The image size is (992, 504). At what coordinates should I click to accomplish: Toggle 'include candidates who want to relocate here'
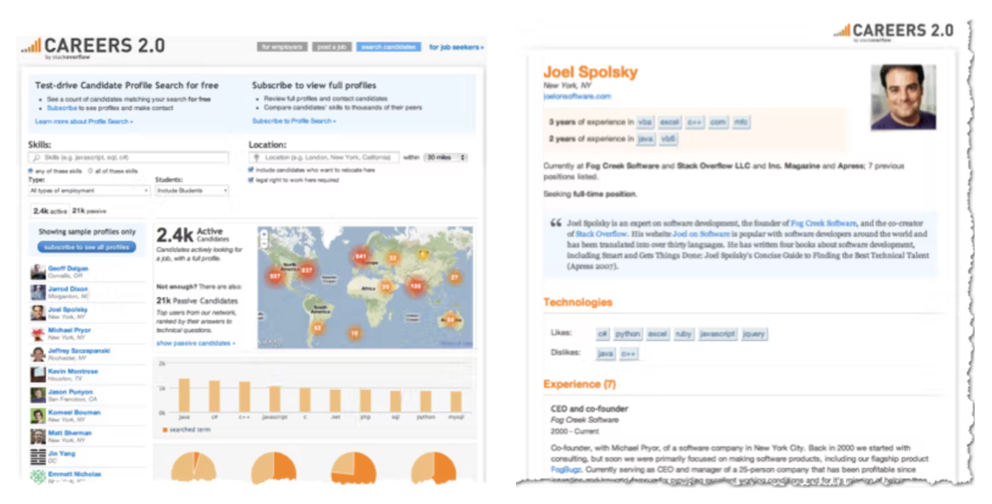(252, 170)
